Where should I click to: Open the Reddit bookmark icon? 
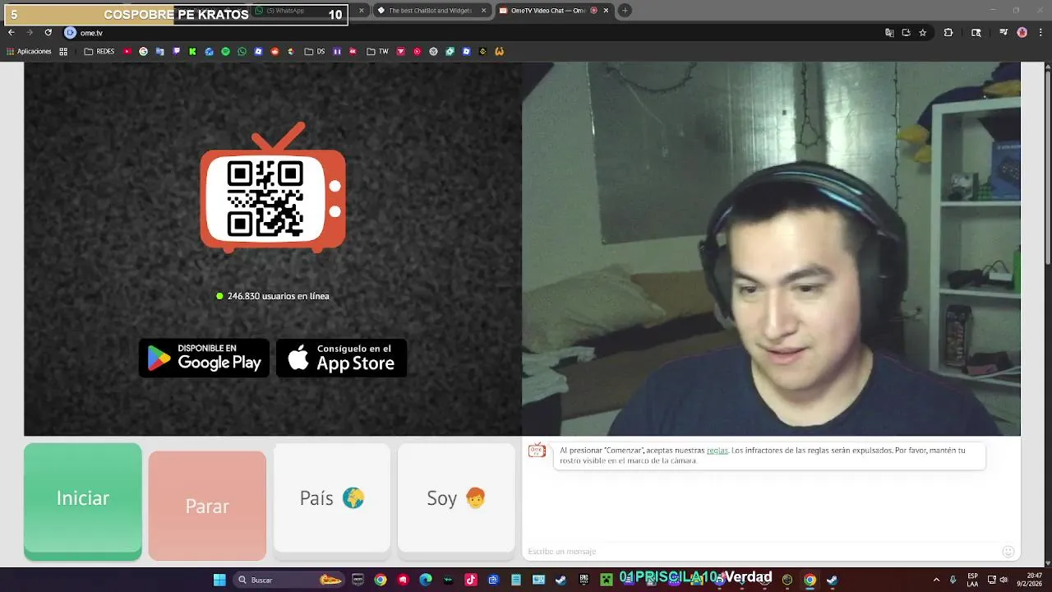click(275, 51)
